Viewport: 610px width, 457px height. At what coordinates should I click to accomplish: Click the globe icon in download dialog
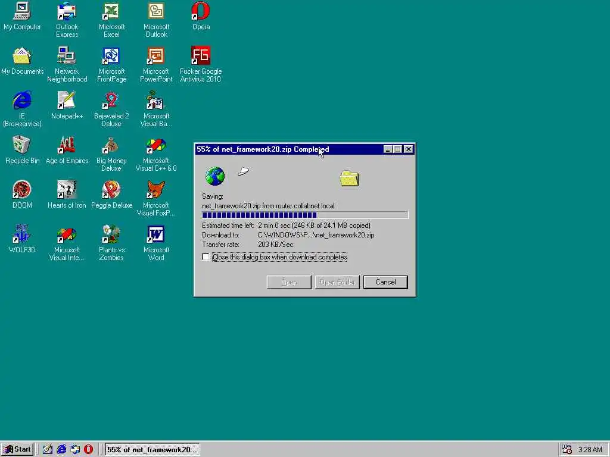(214, 176)
